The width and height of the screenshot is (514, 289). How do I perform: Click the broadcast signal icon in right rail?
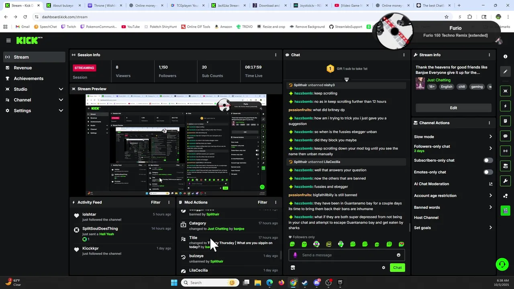[505, 151]
